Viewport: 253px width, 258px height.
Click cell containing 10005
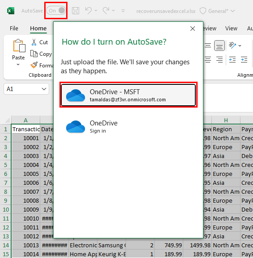(26, 174)
